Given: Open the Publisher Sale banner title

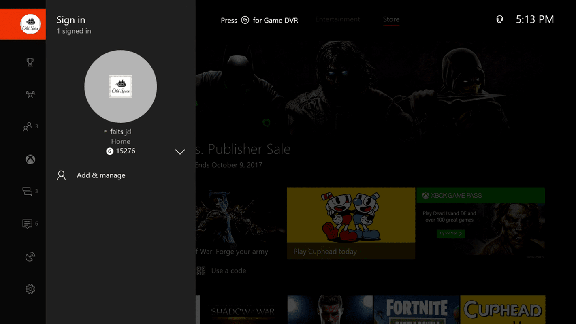Looking at the screenshot, I should click(x=243, y=149).
